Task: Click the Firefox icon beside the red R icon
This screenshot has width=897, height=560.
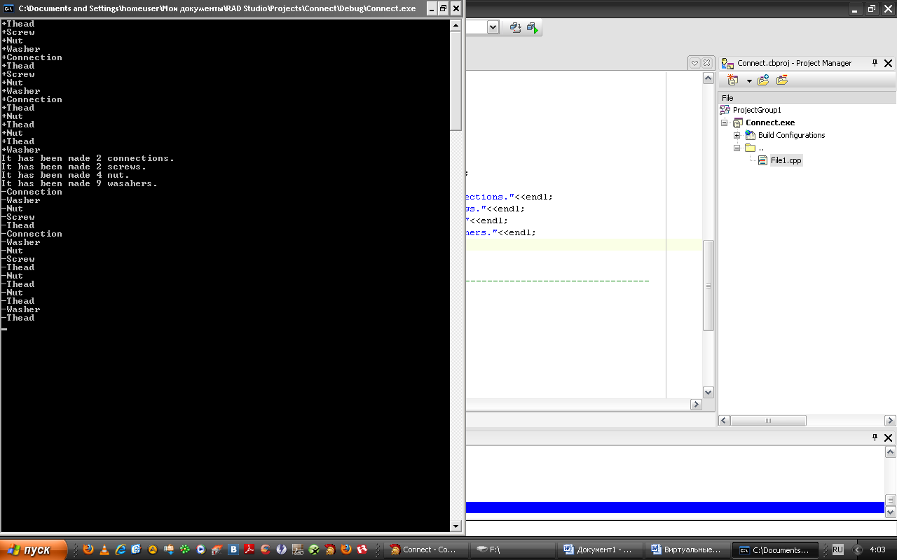Action: tap(346, 549)
